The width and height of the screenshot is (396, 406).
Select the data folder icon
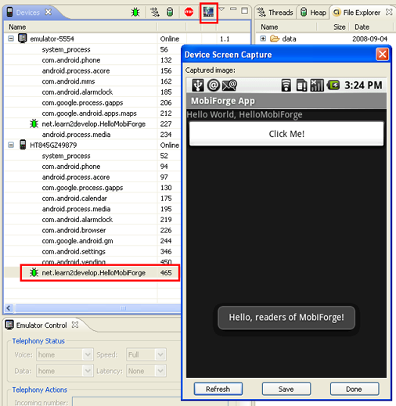tap(275, 39)
